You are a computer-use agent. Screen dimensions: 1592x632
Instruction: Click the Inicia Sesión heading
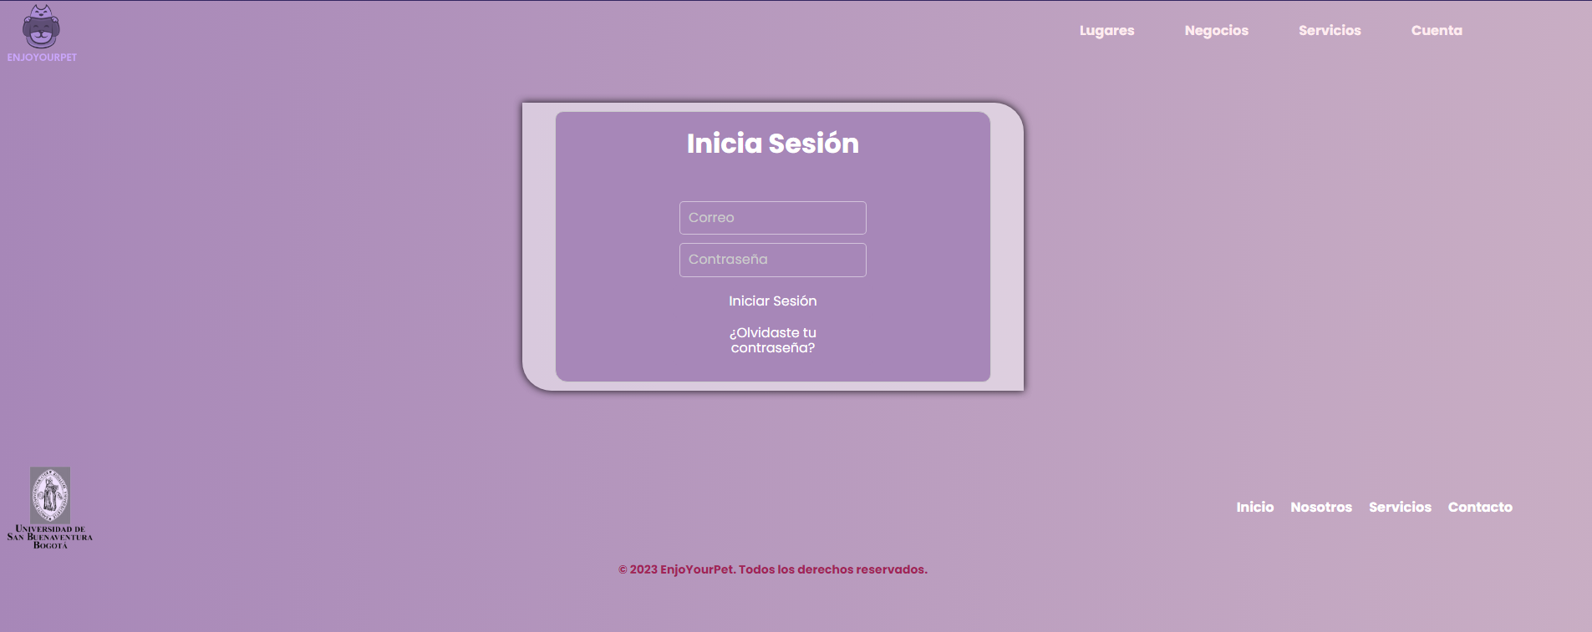click(x=773, y=144)
